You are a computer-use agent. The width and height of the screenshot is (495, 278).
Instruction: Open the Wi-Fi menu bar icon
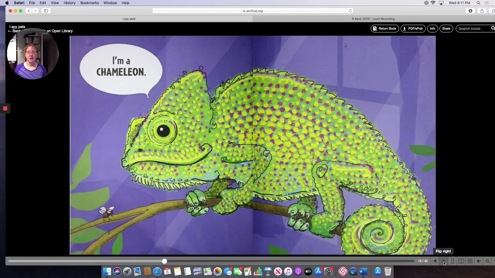(x=433, y=3)
